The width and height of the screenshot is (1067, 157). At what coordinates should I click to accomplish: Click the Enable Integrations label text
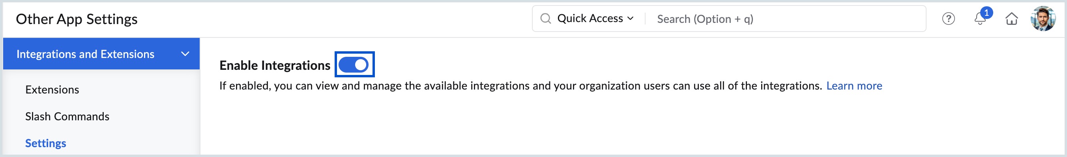point(275,65)
